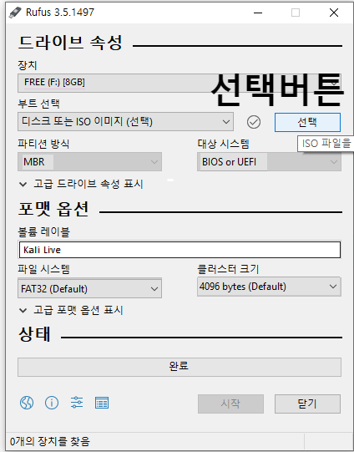Viewport: 354px width, 452px height.
Task: Expand 고급 포맷 옵션 표시
Action: pos(72,310)
